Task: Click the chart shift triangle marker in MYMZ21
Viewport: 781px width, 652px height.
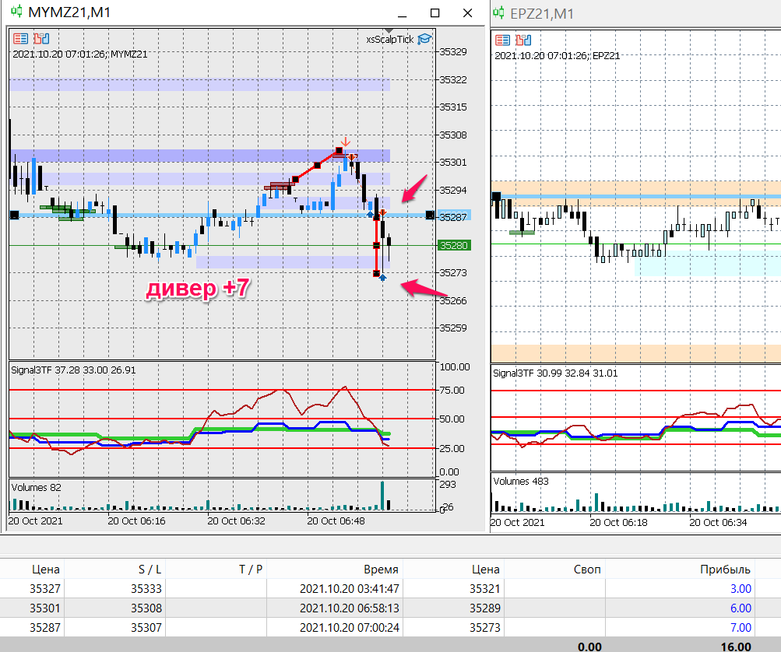Action: click(x=389, y=31)
